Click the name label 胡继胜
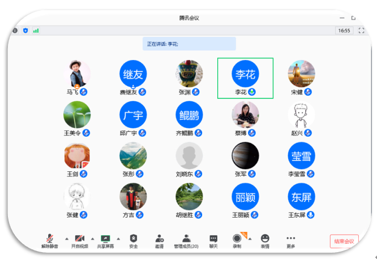The height and width of the screenshot is (259, 377). 185,215
